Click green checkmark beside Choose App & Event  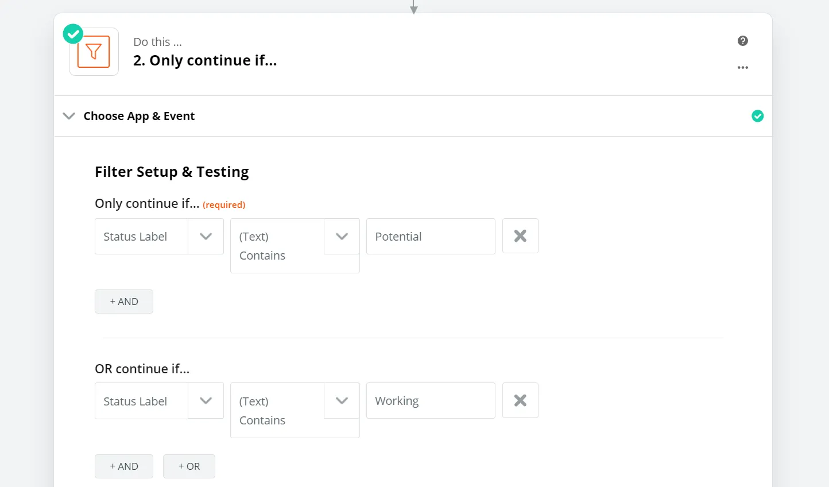[x=757, y=116]
